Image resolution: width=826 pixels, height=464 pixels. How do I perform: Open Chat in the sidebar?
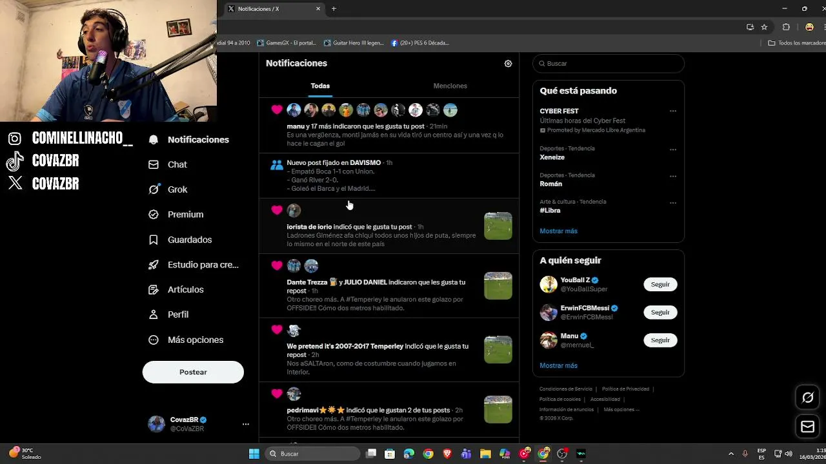click(167, 164)
